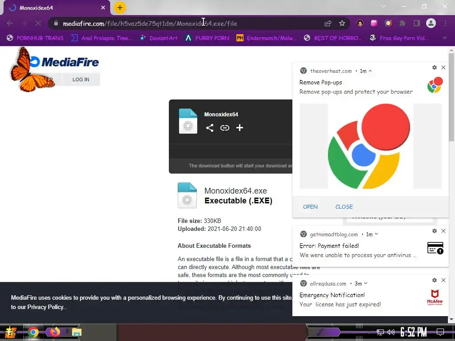Open settings gear on allreqdusa.com notification

coord(435,280)
